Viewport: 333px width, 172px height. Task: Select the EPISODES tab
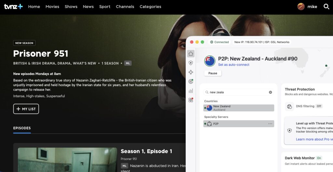(x=22, y=128)
